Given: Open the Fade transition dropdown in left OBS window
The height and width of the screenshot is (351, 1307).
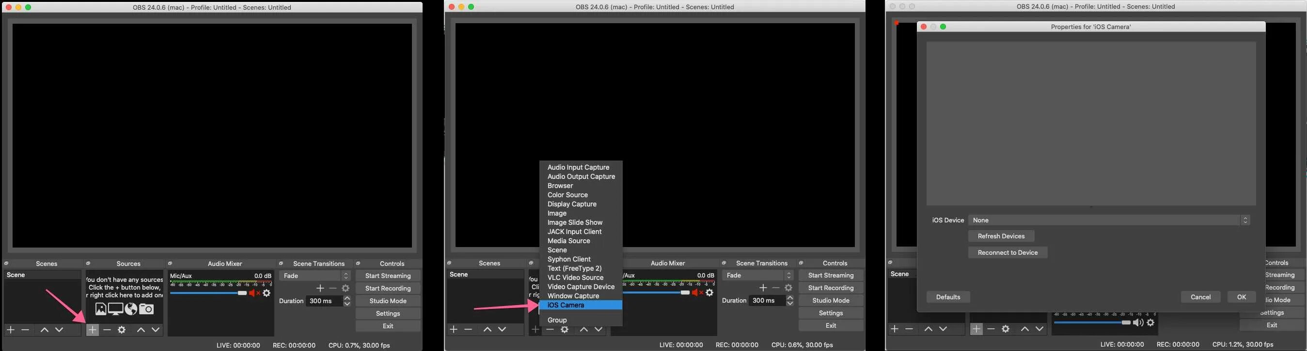Looking at the screenshot, I should click(315, 276).
